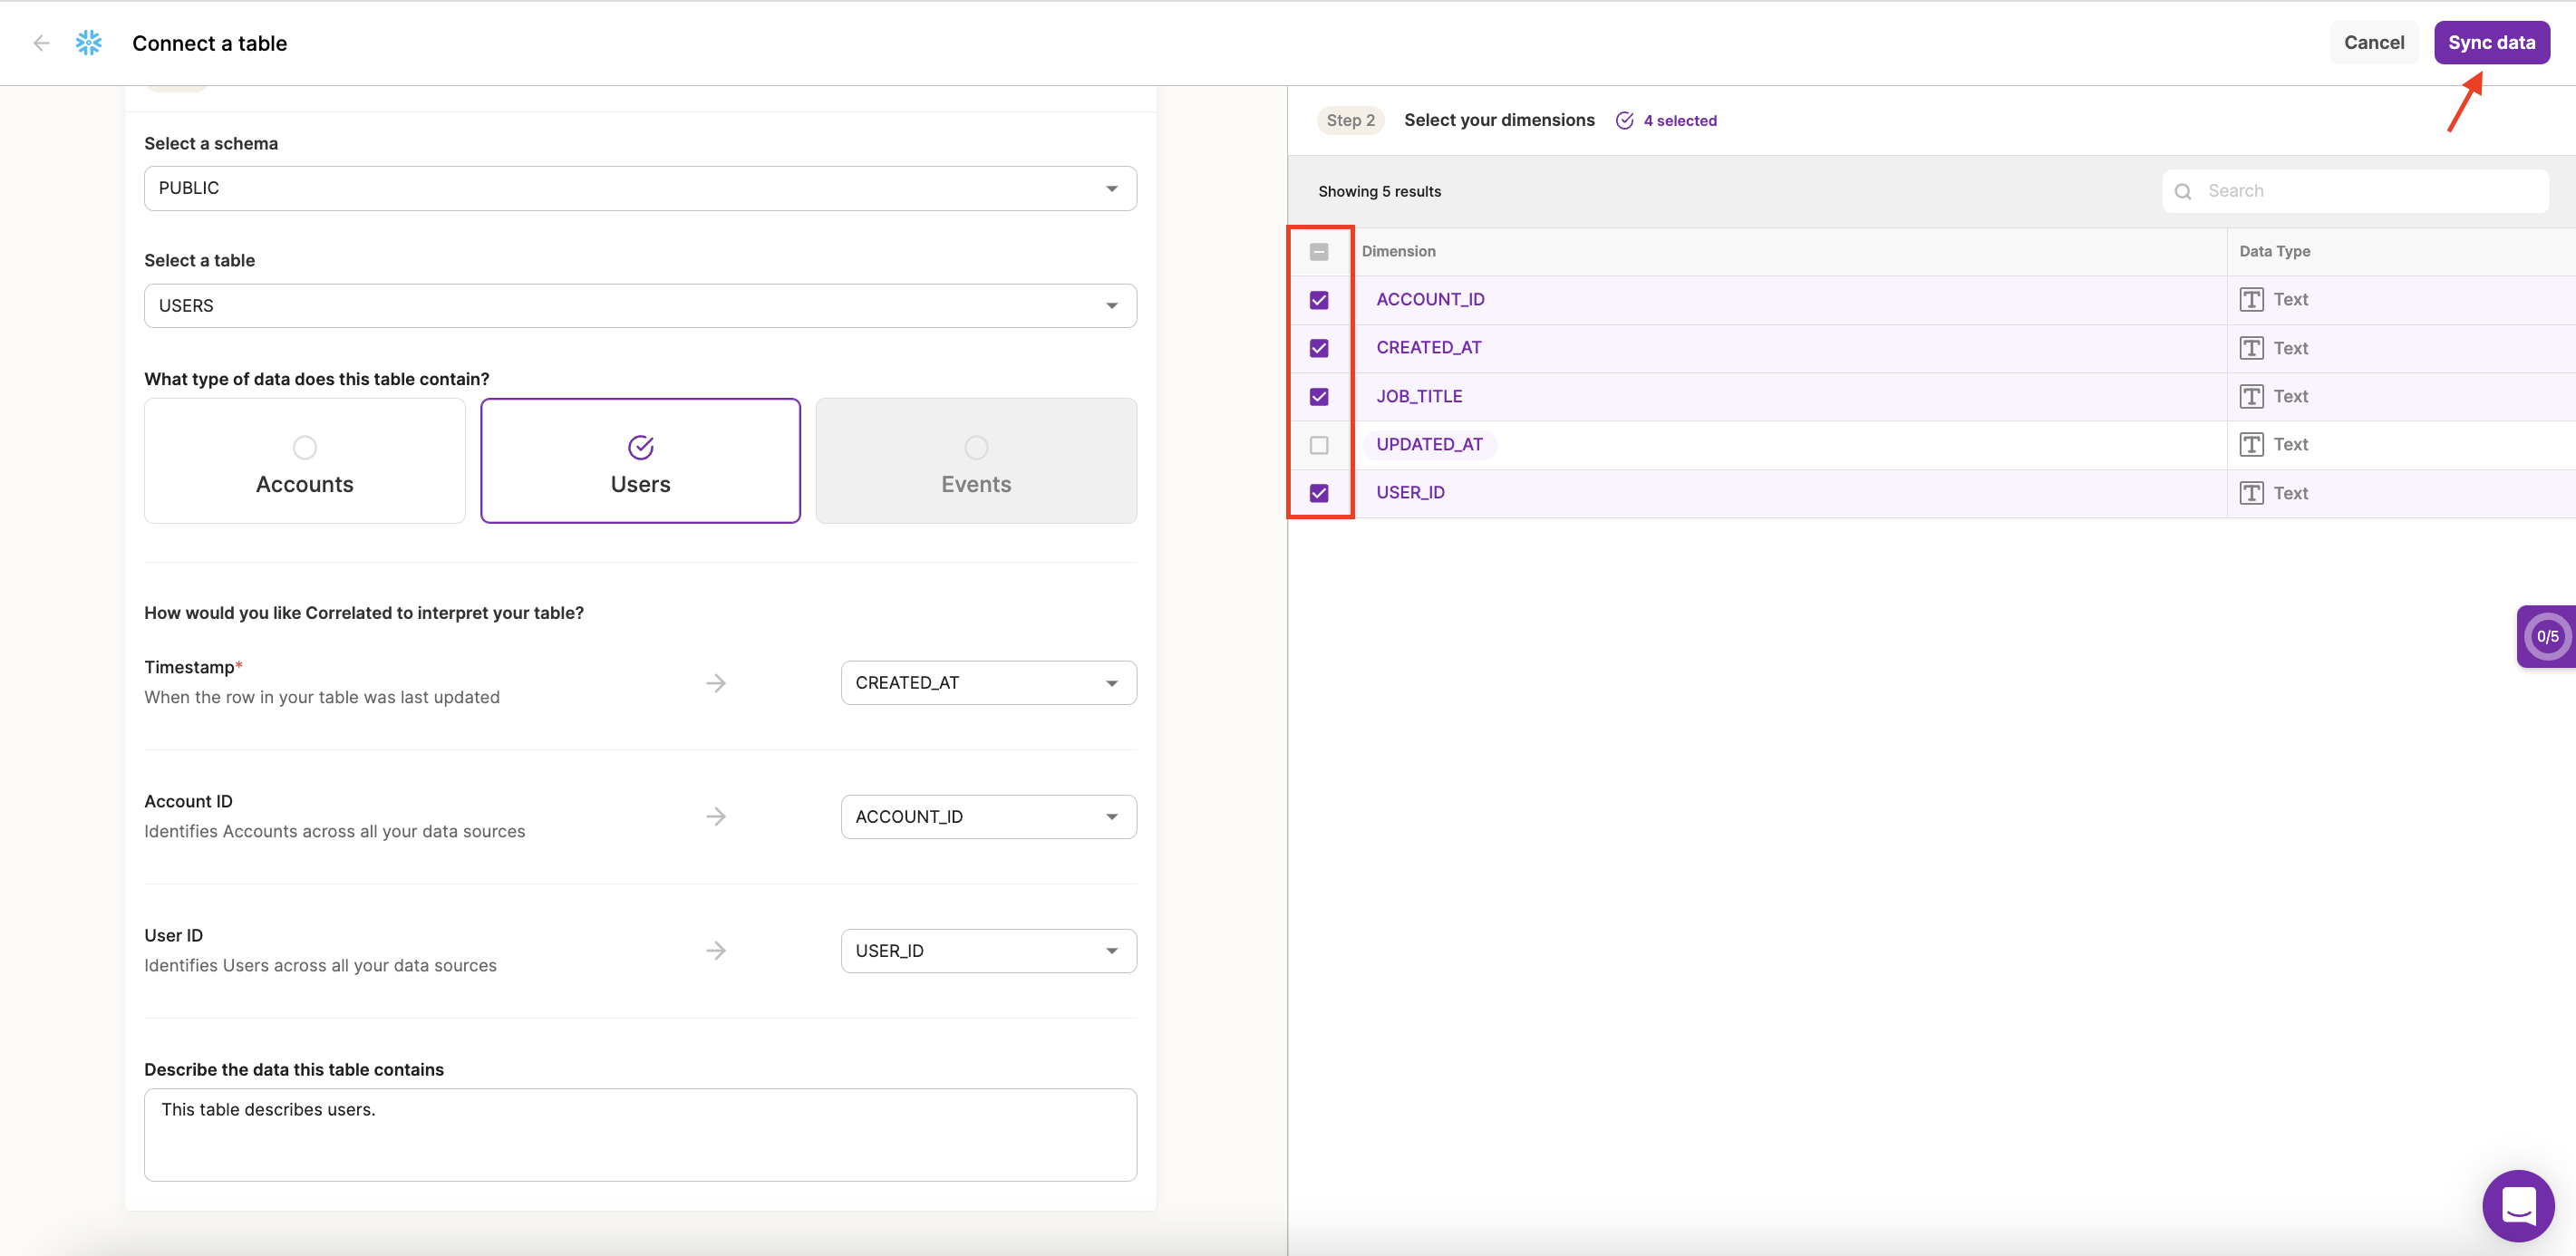
Task: Select the Accounts data type option
Action: [x=304, y=461]
